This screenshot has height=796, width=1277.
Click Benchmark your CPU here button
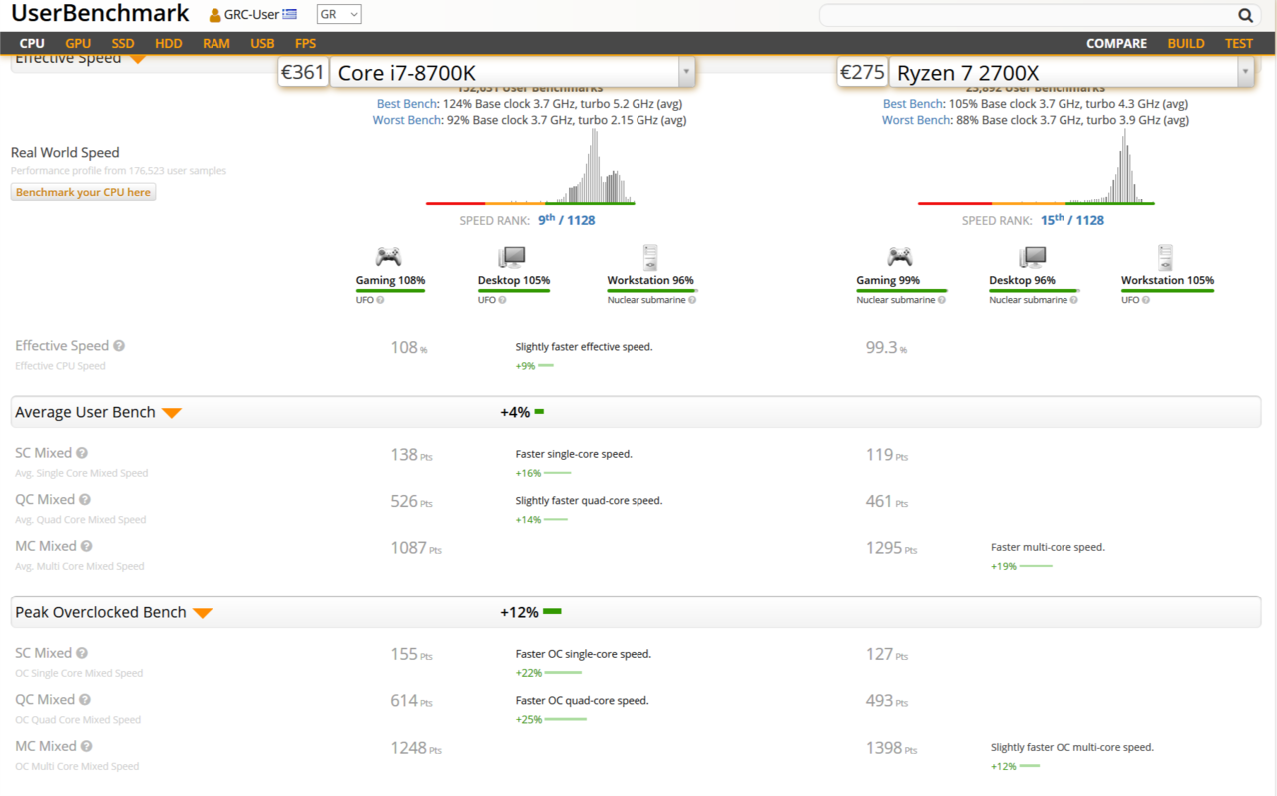[x=84, y=192]
